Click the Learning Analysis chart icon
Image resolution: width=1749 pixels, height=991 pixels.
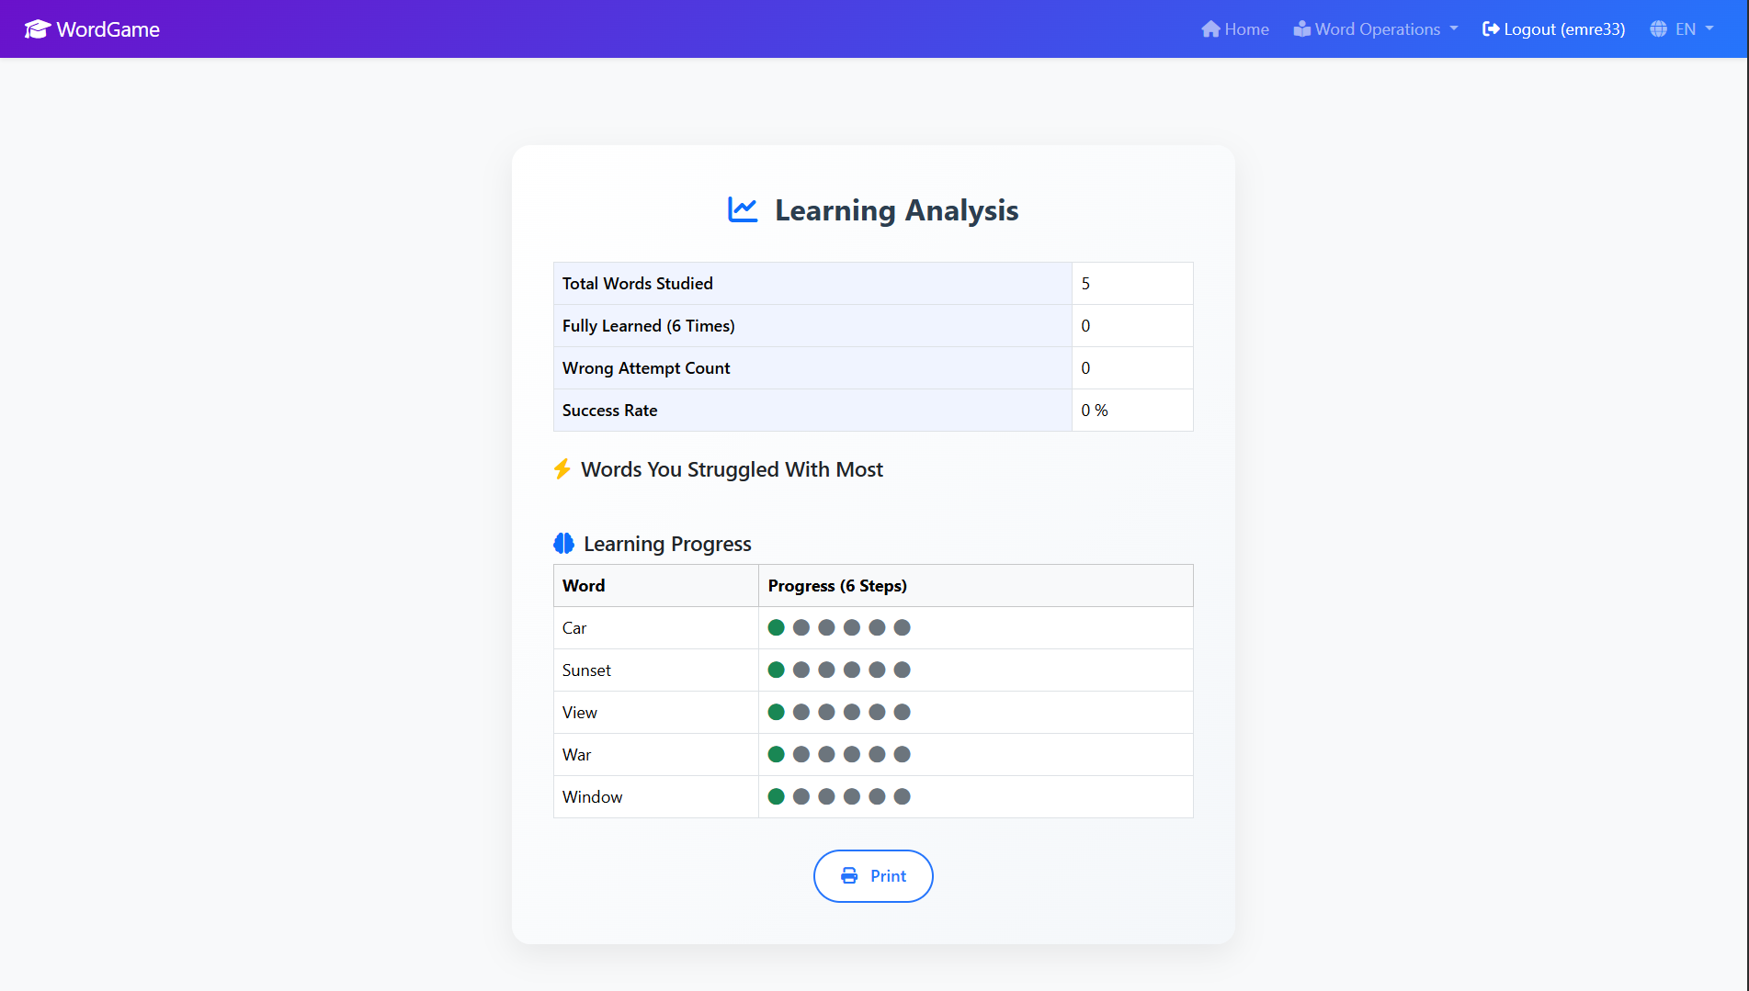click(743, 210)
